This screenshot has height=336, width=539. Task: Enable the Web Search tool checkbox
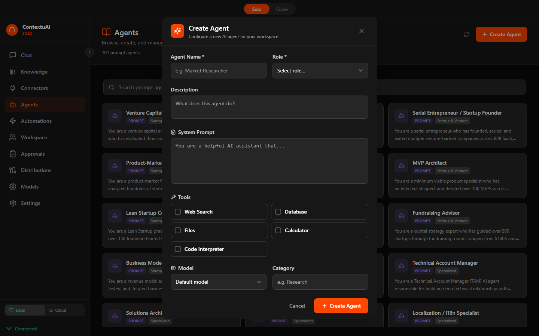tap(178, 212)
